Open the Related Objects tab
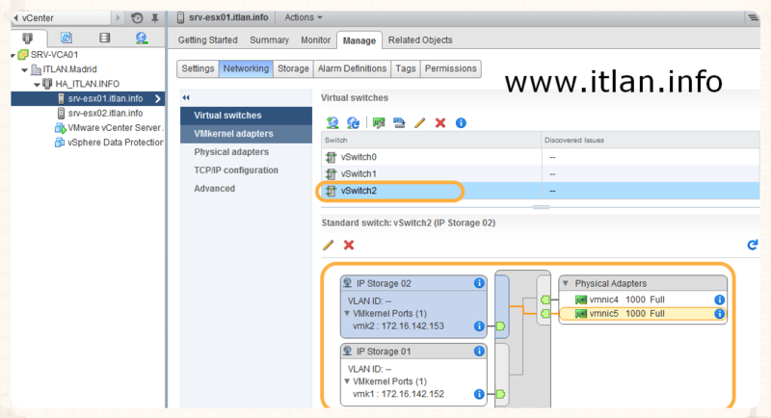The height and width of the screenshot is (418, 771). pos(419,39)
